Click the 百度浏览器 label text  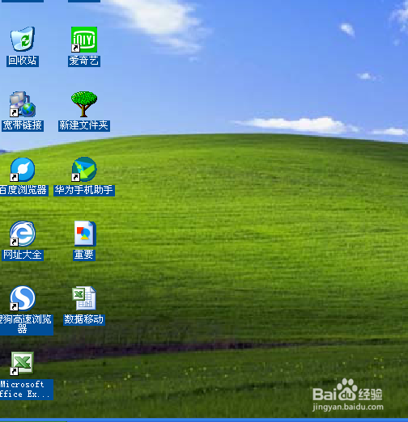pyautogui.click(x=23, y=191)
